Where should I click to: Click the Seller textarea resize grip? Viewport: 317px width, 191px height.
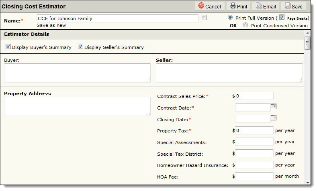pyautogui.click(x=301, y=80)
